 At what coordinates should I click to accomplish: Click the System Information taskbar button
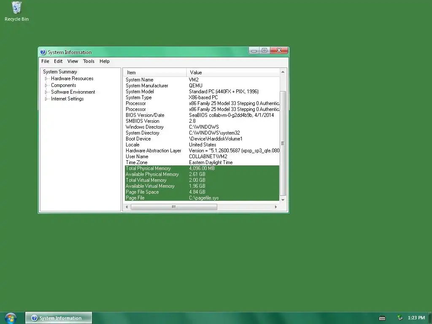59,318
